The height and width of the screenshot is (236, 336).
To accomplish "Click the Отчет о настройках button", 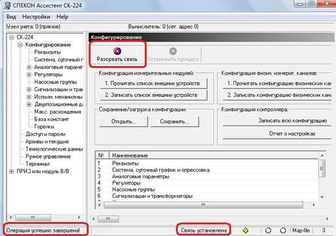I will (x=277, y=134).
